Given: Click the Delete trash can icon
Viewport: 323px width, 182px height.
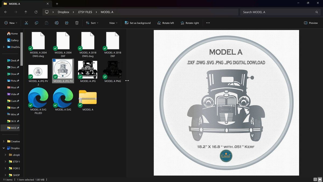Looking at the screenshot, I should pyautogui.click(x=77, y=23).
